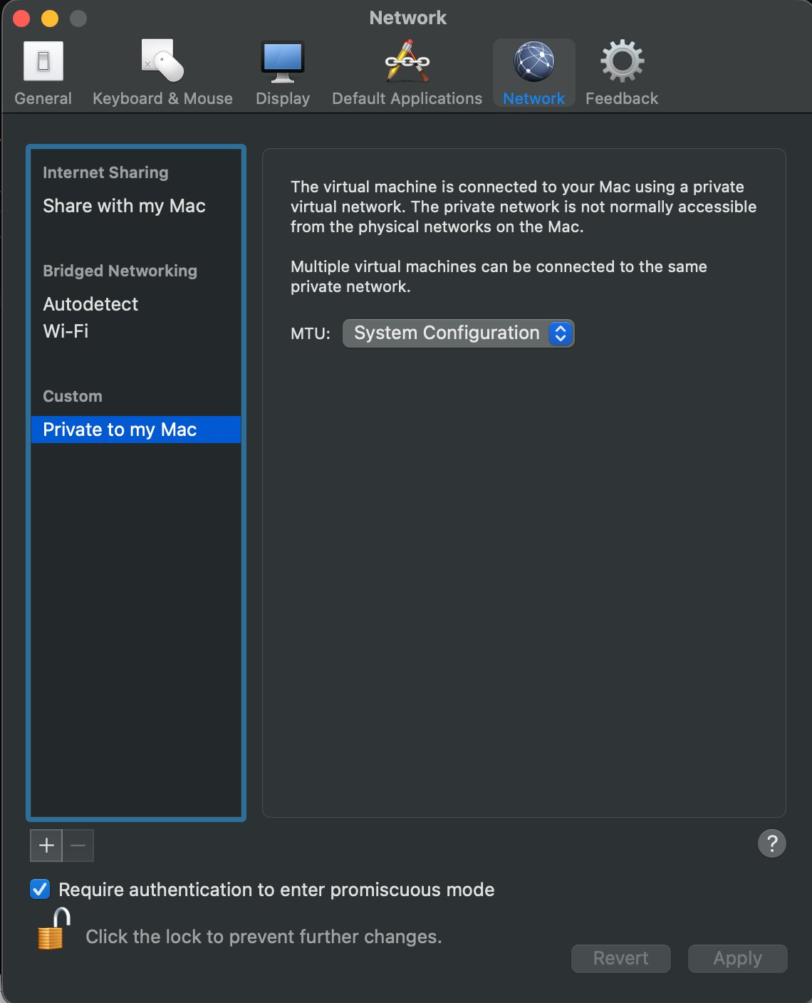Open the General settings pane
Image resolution: width=812 pixels, height=1003 pixels.
43,71
